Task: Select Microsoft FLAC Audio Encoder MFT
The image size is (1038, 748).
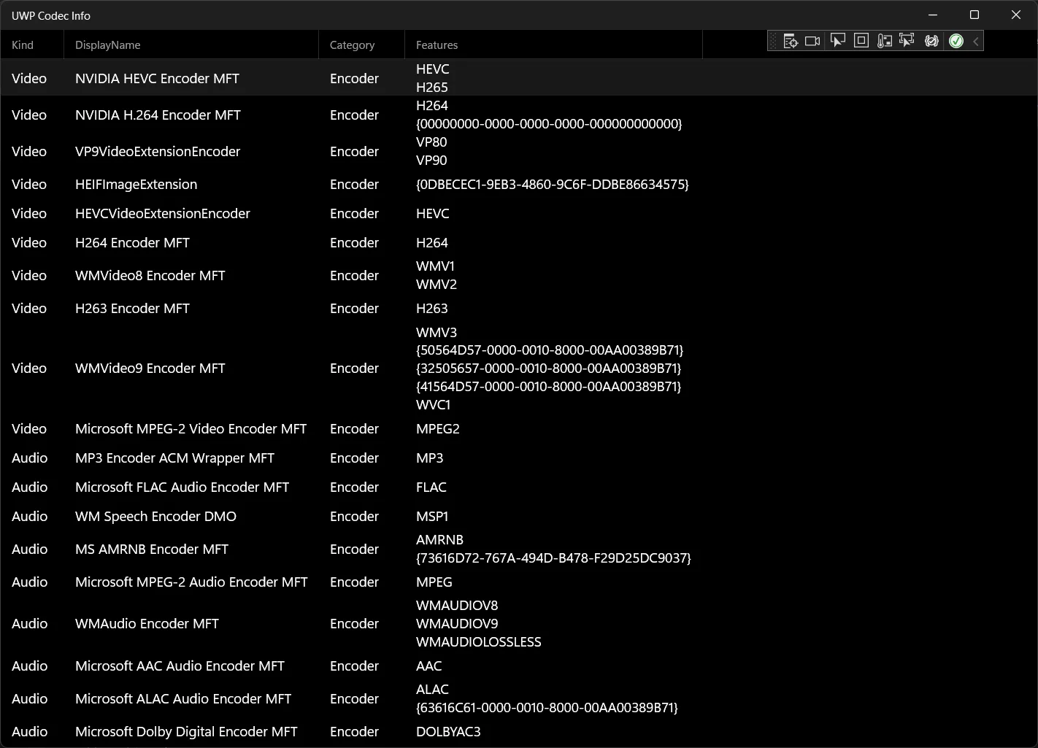Action: click(x=182, y=487)
